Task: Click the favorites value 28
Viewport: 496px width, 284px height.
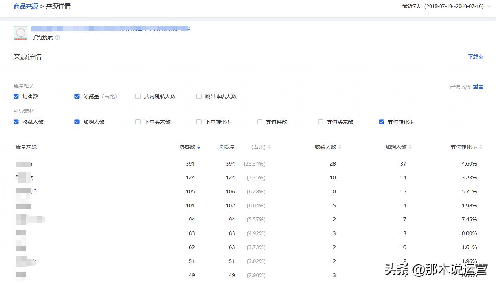Action: pyautogui.click(x=333, y=164)
